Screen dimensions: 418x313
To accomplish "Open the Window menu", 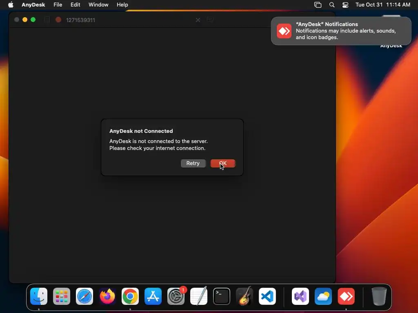I will click(98, 5).
